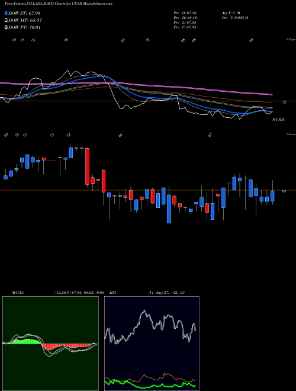Click the 'Avg V: 0 M' volume text
Screen dimensions: 296x391
231,12
